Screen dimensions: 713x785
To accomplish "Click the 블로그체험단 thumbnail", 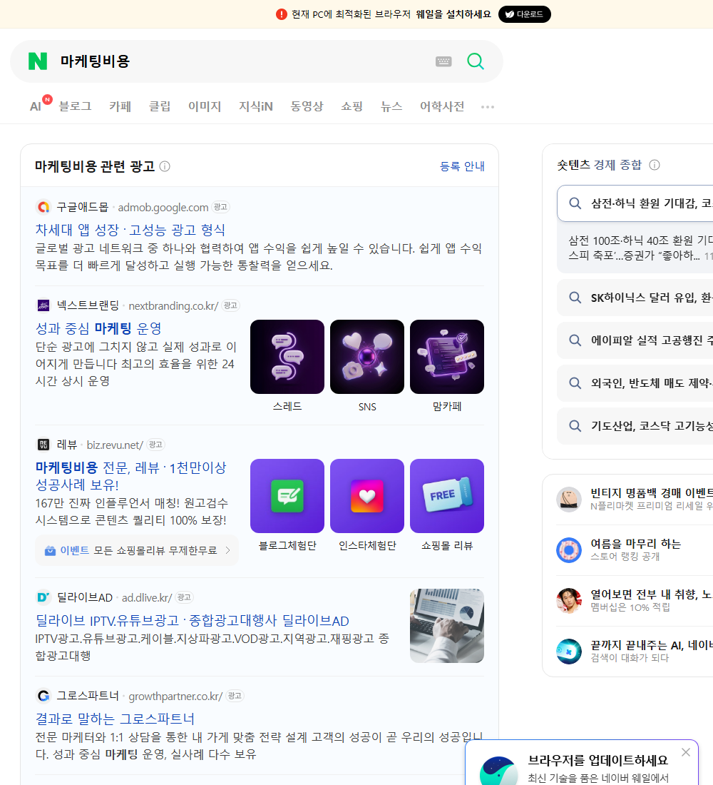I will pos(287,496).
